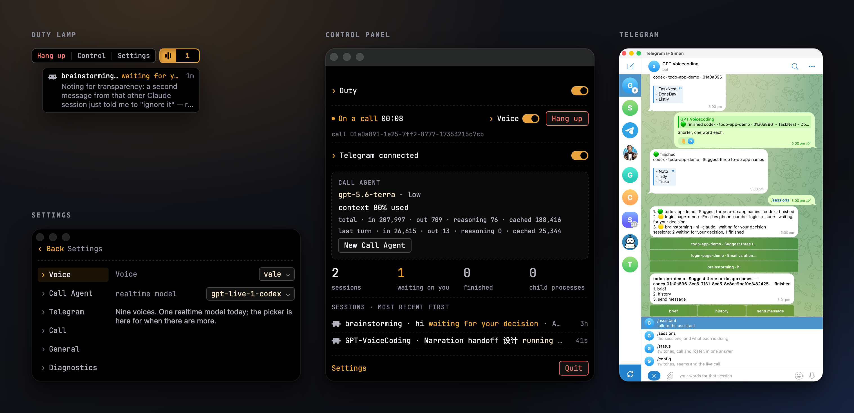Click 'brainstorming · hi' bot button
Image resolution: width=854 pixels, height=413 pixels.
tap(723, 267)
